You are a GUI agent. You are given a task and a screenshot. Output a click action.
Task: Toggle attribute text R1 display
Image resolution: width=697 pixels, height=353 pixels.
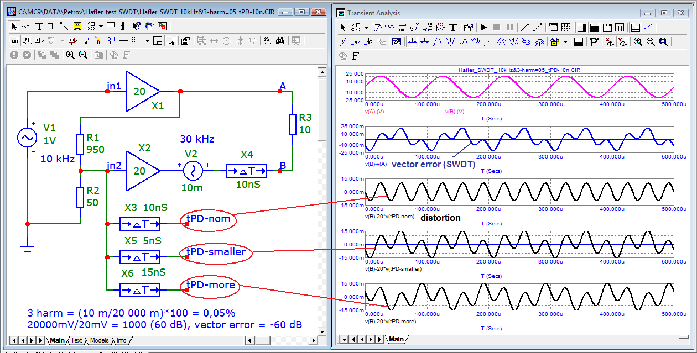pos(27,41)
